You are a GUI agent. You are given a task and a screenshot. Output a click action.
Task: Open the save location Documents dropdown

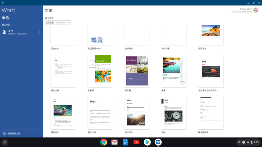click(x=58, y=22)
